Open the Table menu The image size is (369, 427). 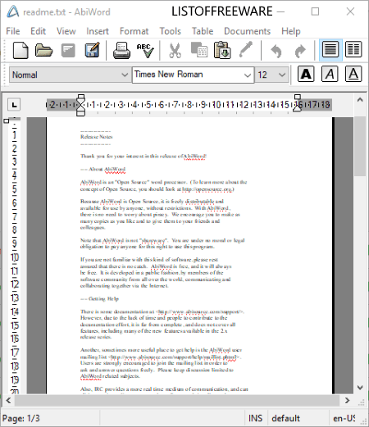pyautogui.click(x=203, y=31)
